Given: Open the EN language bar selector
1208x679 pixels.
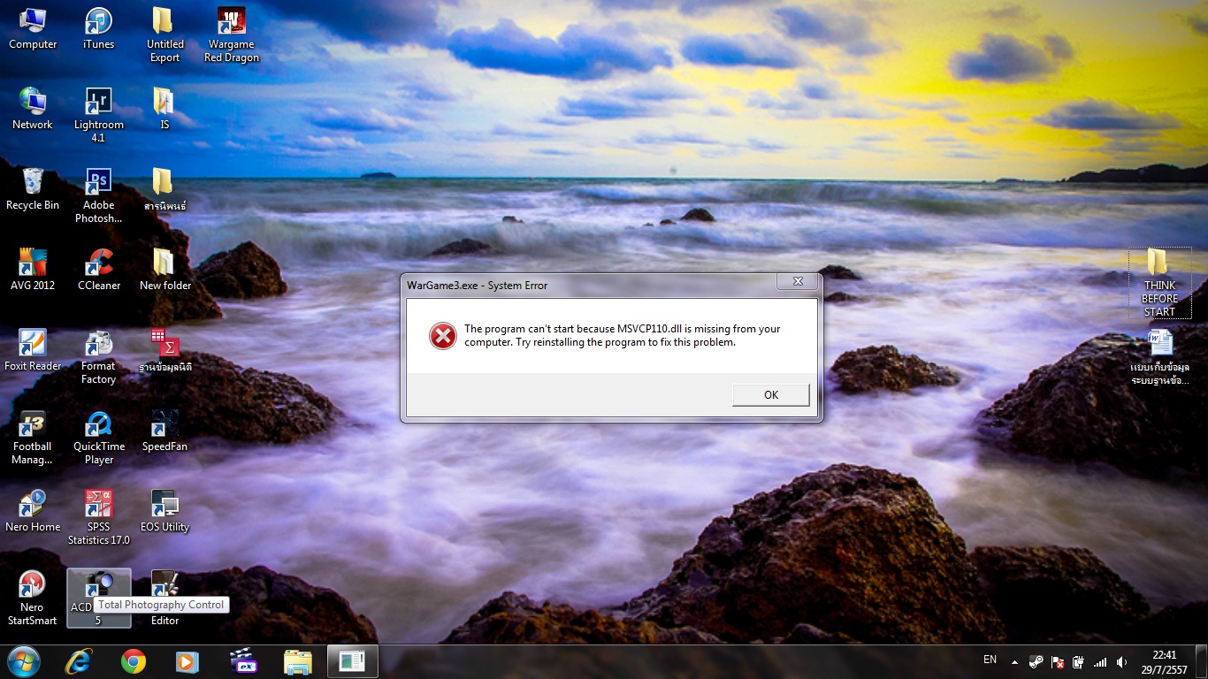Looking at the screenshot, I should pos(990,660).
